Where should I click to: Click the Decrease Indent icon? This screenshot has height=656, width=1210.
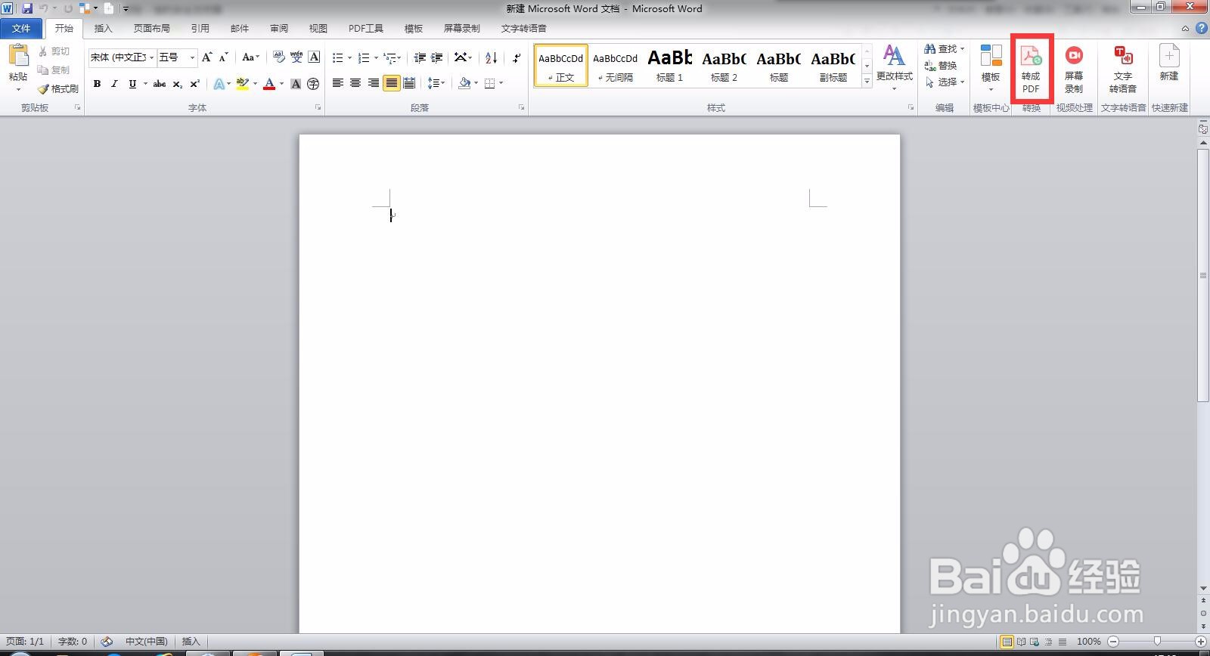click(x=420, y=57)
